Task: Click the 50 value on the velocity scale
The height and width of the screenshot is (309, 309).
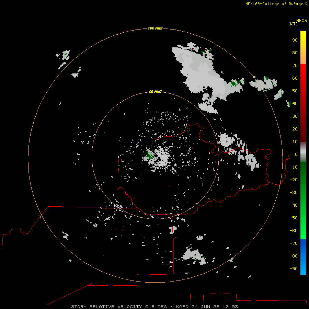Action: pyautogui.click(x=295, y=91)
